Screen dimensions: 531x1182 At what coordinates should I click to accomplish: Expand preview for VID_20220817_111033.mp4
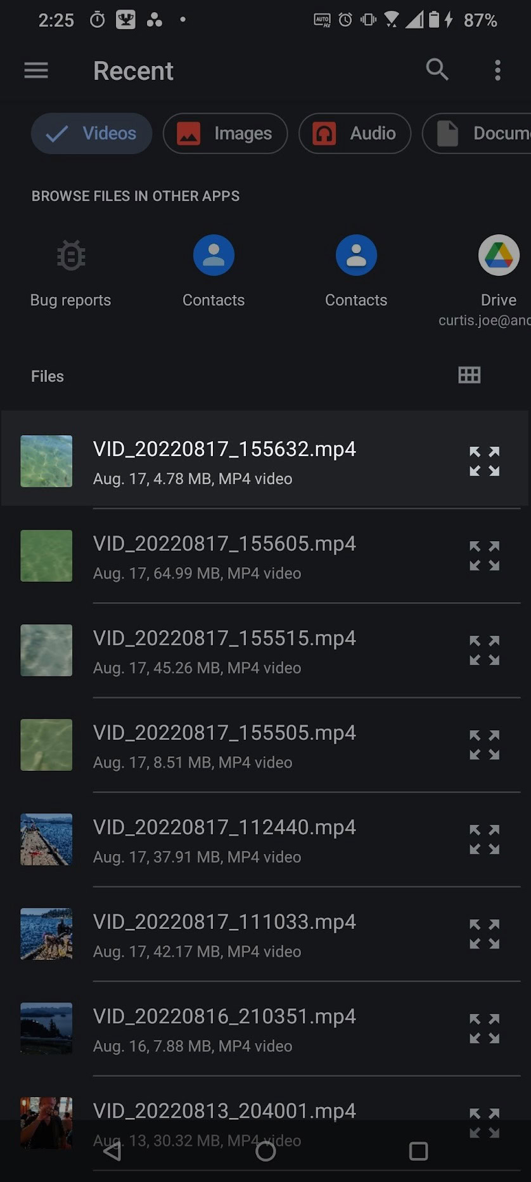pos(484,934)
